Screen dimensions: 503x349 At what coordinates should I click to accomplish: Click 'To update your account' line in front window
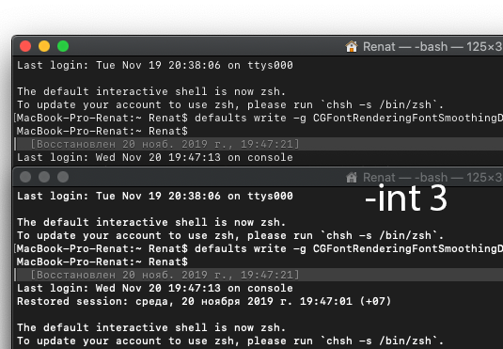[230, 104]
